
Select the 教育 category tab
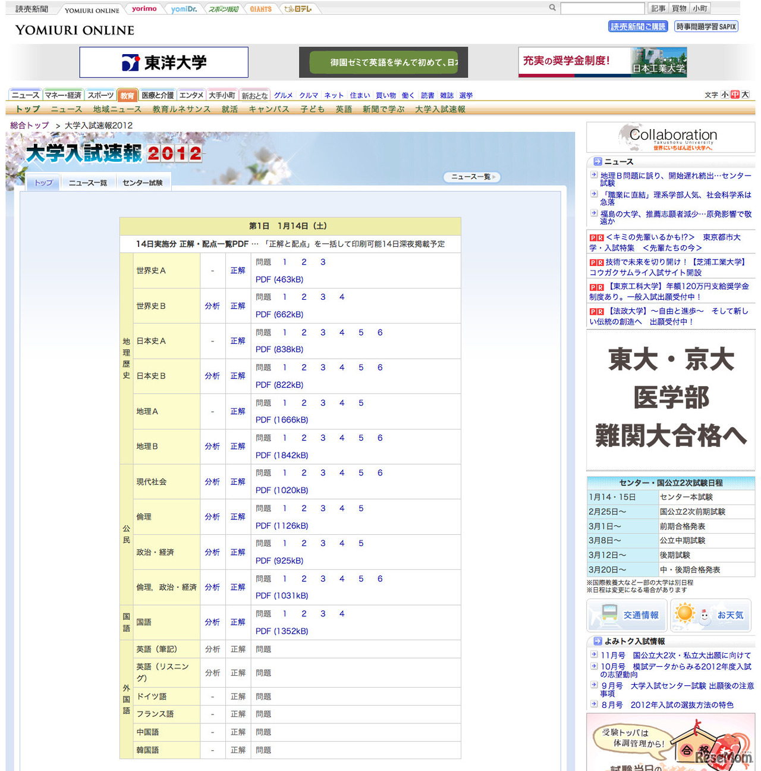pos(127,95)
